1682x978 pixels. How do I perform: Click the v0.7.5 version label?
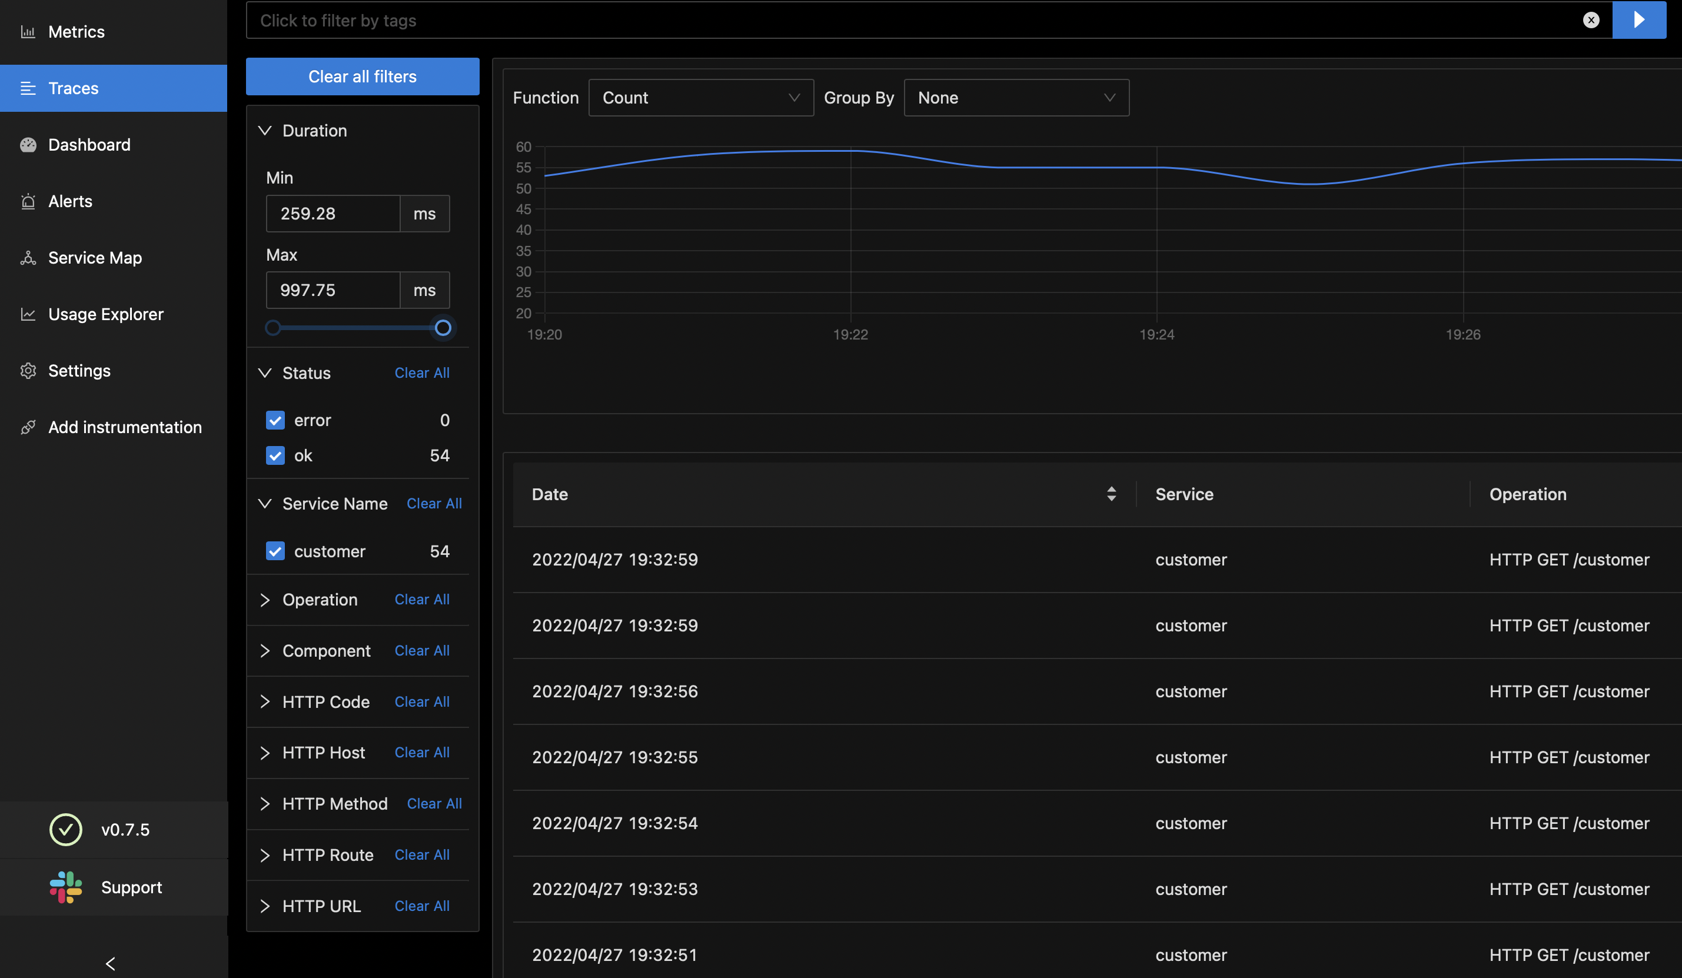125,830
